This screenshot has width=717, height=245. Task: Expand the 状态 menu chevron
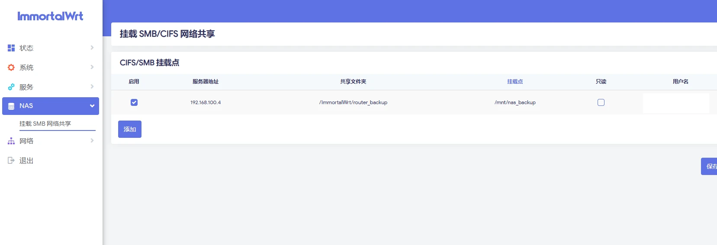pos(92,48)
